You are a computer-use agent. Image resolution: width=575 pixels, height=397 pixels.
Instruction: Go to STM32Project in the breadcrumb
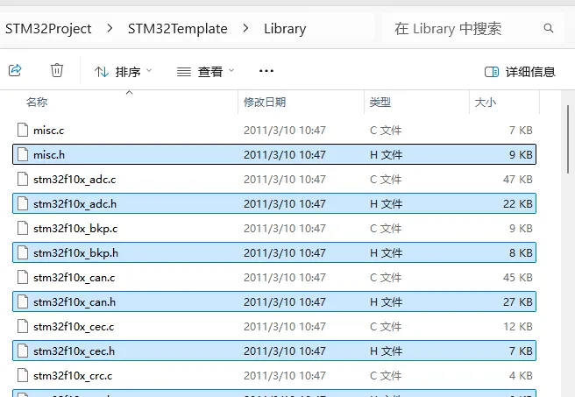(48, 29)
